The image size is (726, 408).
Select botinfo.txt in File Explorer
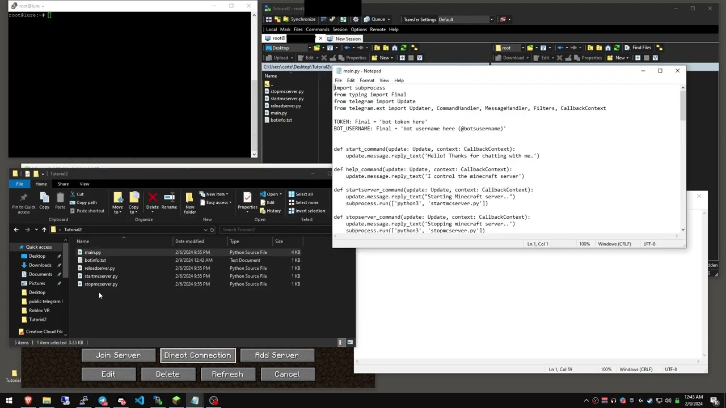tap(95, 260)
